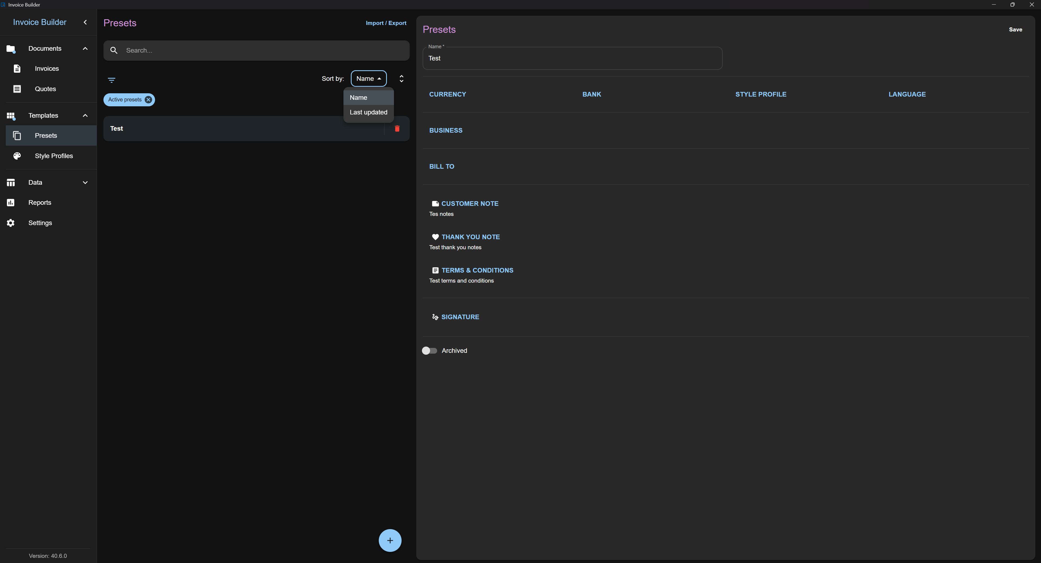Toggle the Sort by Name dropdown
The height and width of the screenshot is (563, 1041).
(x=368, y=79)
